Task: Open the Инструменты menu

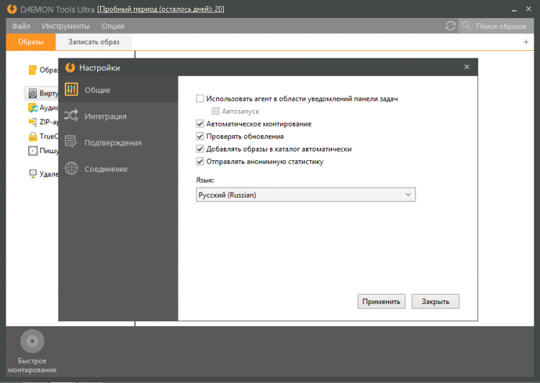Action: 66,26
